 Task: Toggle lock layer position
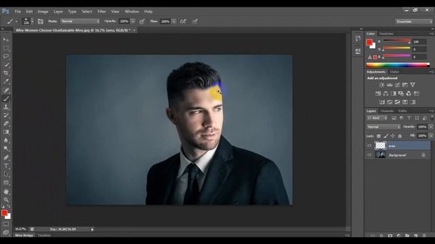click(393, 136)
